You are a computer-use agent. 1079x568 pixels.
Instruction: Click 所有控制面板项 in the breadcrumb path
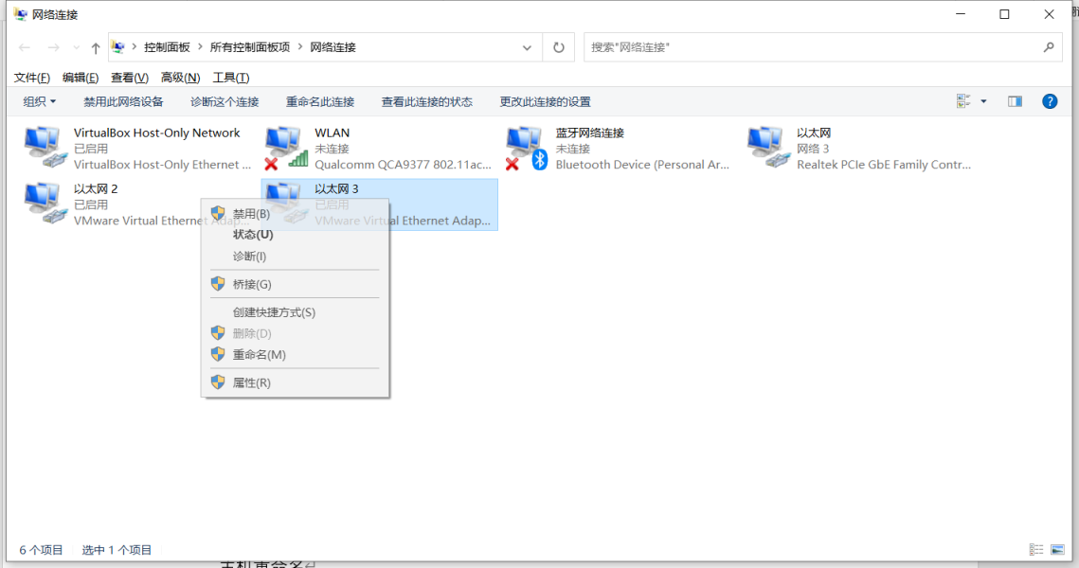click(250, 47)
